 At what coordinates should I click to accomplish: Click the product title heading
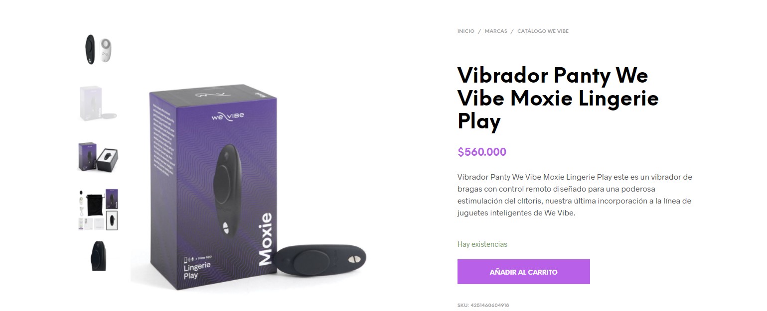pyautogui.click(x=558, y=98)
